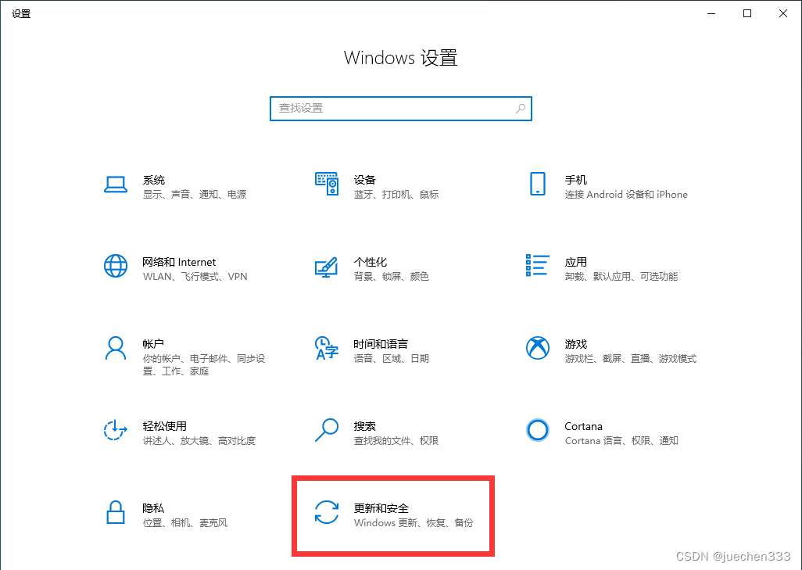Click the text 查找我的文件、权限
The width and height of the screenshot is (802, 570).
396,440
